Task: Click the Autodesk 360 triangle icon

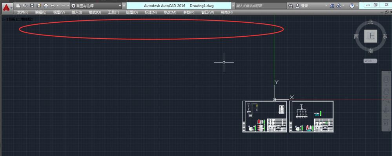Action: pyautogui.click(x=339, y=5)
